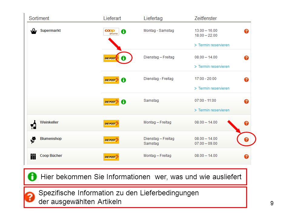Viewport: 291px width, 218px height.
Task: Click Die Post logo in Samstag 07:00 row
Action: [111, 102]
